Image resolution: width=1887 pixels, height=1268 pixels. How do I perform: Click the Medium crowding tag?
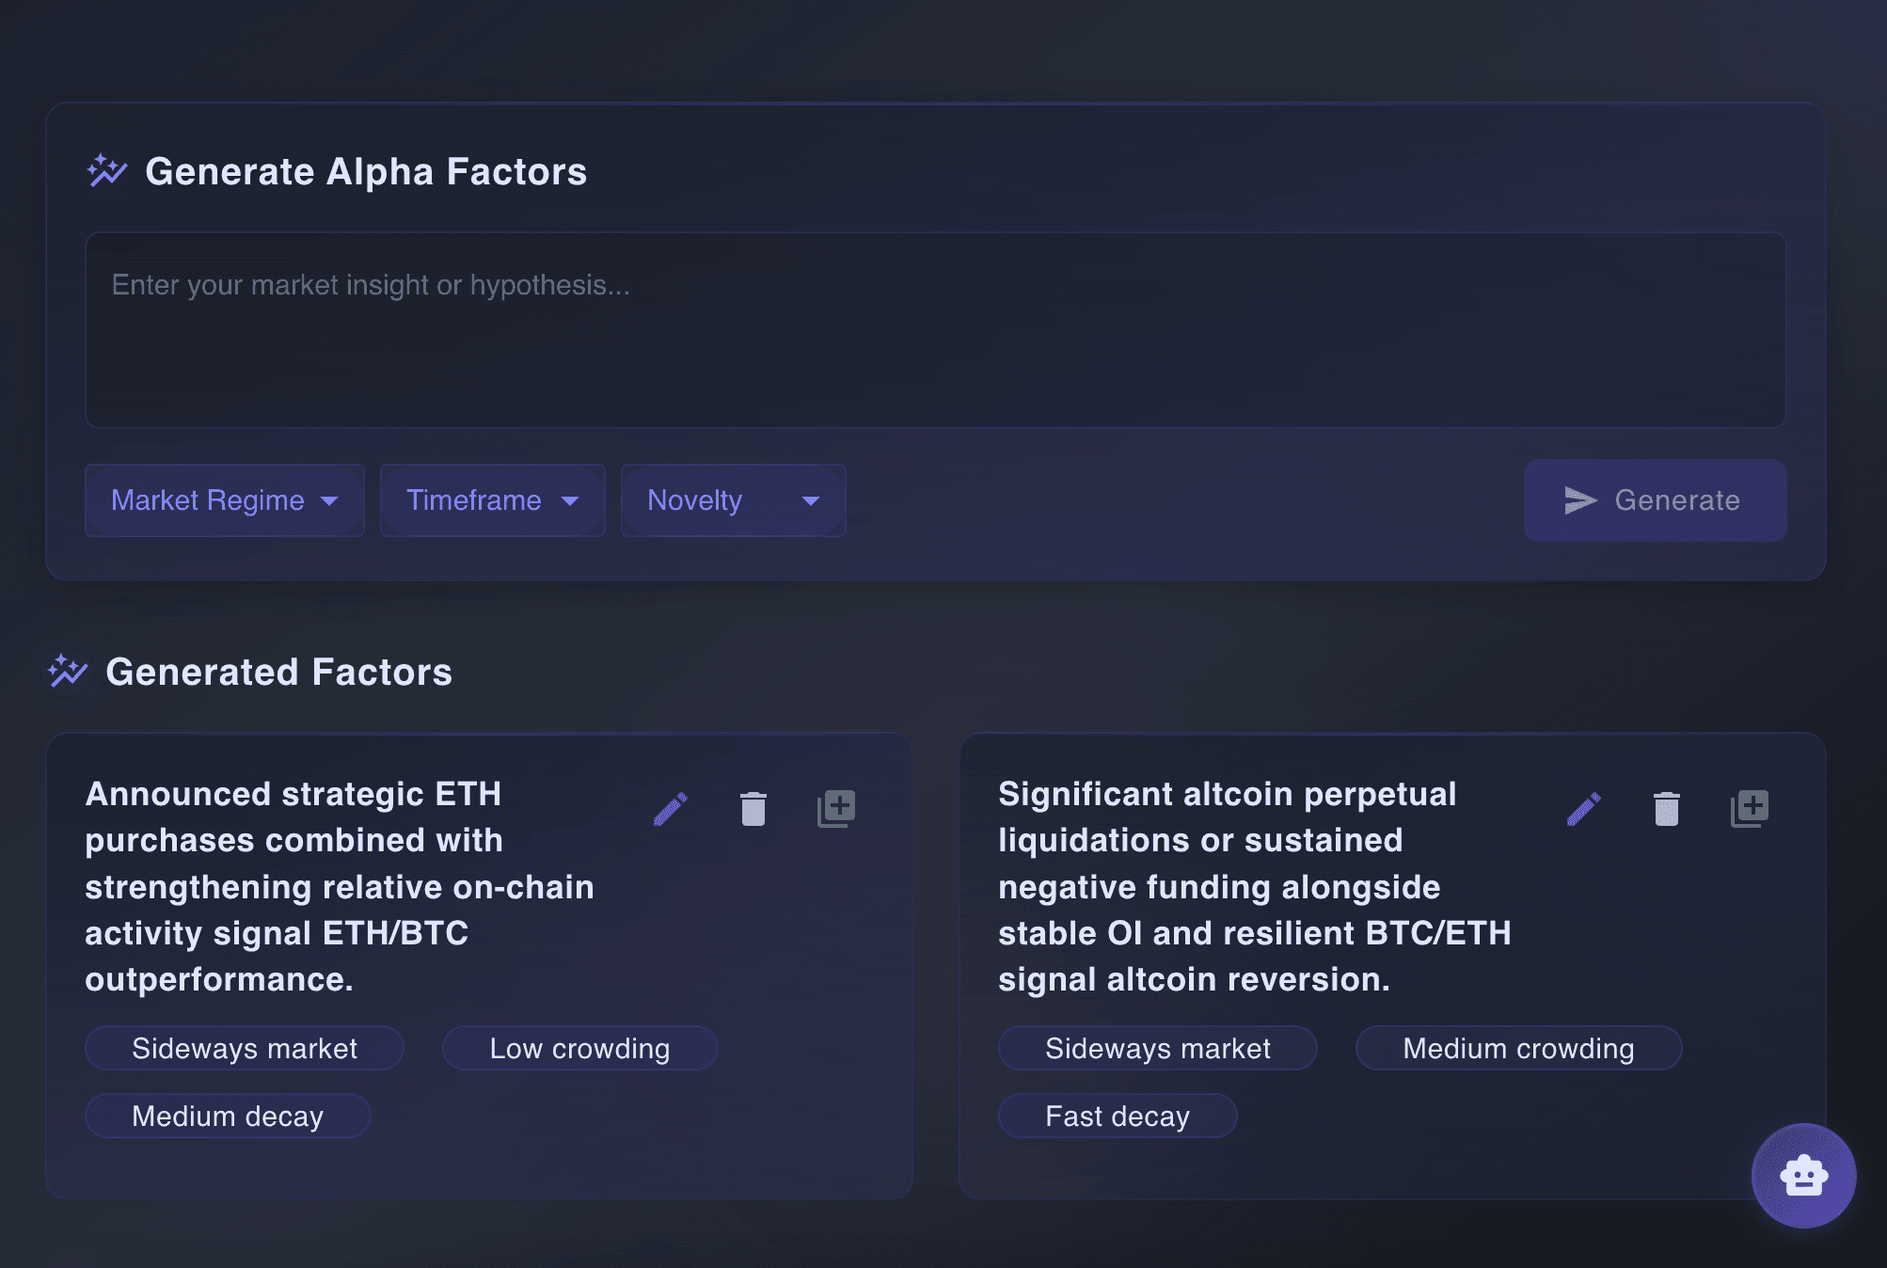[1518, 1049]
